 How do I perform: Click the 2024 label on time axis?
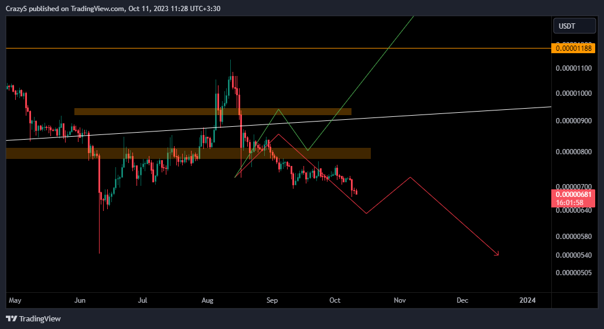[x=527, y=300]
